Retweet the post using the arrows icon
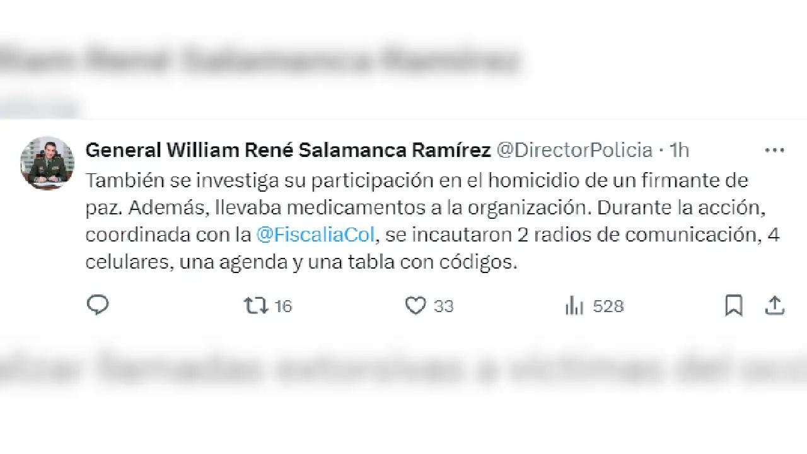This screenshot has width=807, height=454. click(255, 306)
